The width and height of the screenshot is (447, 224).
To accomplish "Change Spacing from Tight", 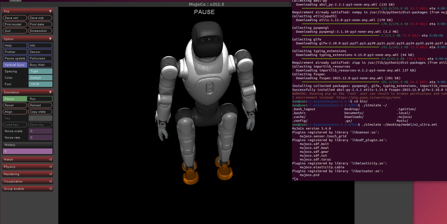I will click(x=41, y=71).
